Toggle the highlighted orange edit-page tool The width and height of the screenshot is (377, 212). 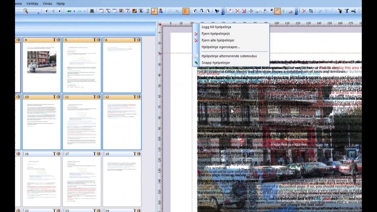click(x=277, y=11)
